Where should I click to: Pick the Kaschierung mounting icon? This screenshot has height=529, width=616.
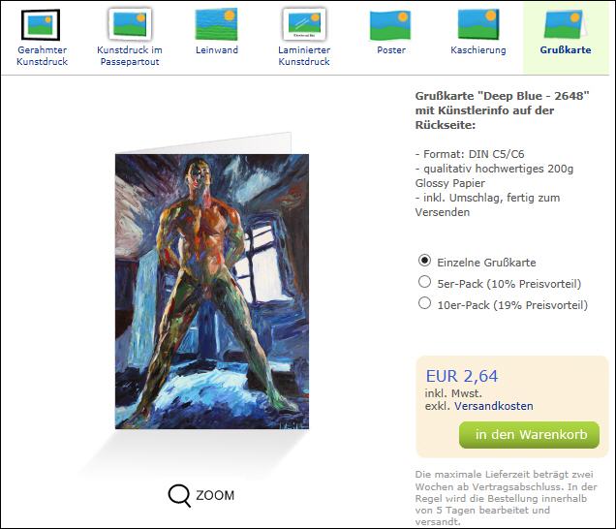(x=478, y=24)
